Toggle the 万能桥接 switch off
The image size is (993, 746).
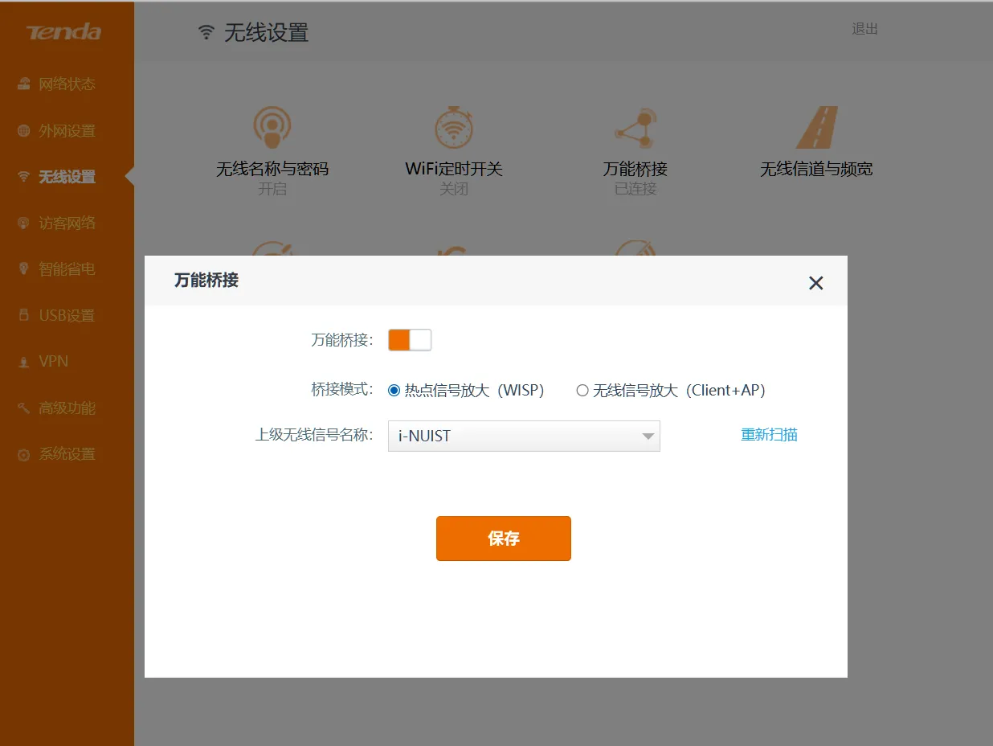[410, 340]
